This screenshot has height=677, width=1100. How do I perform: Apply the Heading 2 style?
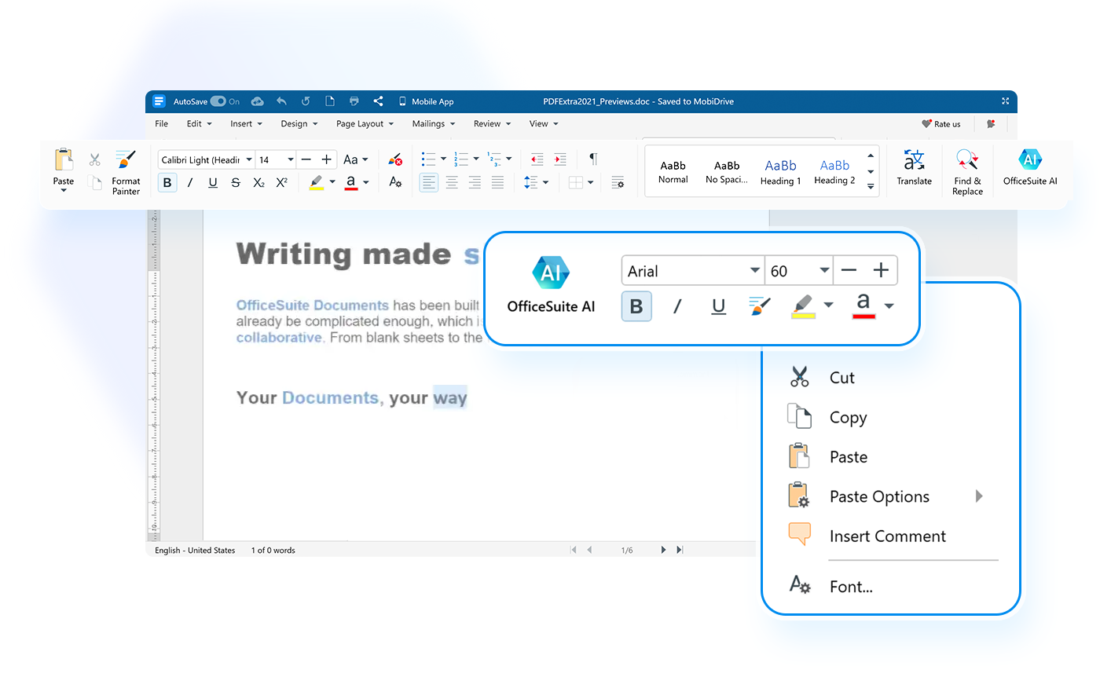tap(834, 172)
